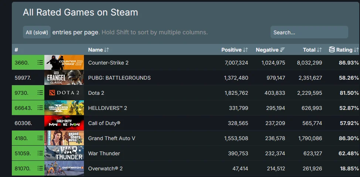Viewport: 360px width, 177px height.
Task: Click the Counter-Strike 2 game thumbnail
Action: point(64,63)
